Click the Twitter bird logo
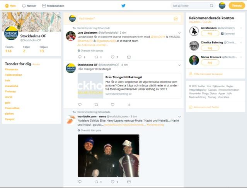Screen dimensions: 247x188 pyautogui.click(x=123, y=6)
